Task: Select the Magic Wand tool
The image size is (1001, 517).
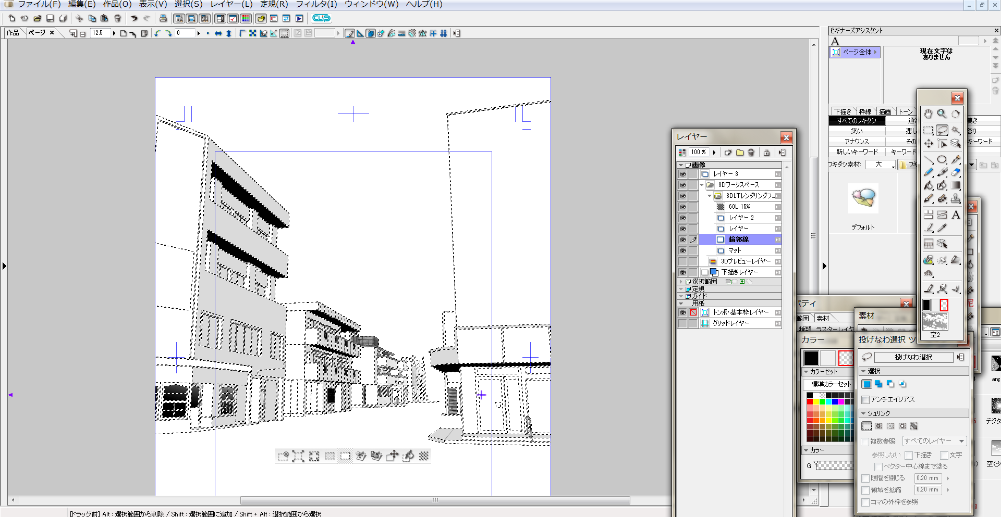Action: point(955,130)
